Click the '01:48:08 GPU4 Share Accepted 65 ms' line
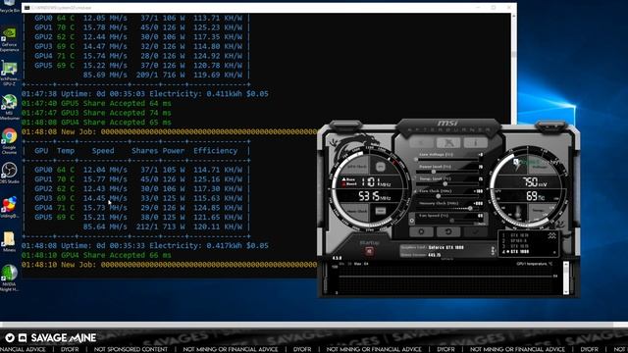The height and width of the screenshot is (353, 628). point(96,123)
